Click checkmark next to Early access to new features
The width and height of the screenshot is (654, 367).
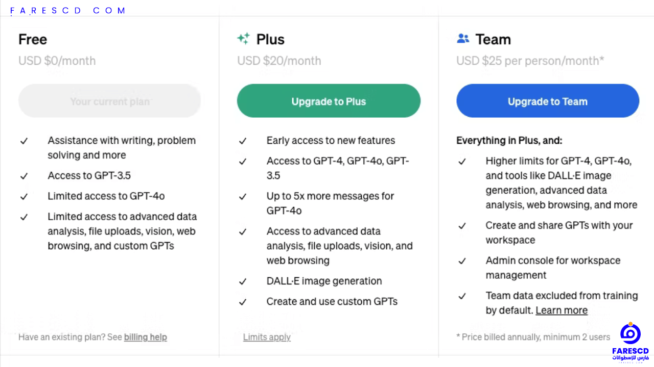coord(243,141)
